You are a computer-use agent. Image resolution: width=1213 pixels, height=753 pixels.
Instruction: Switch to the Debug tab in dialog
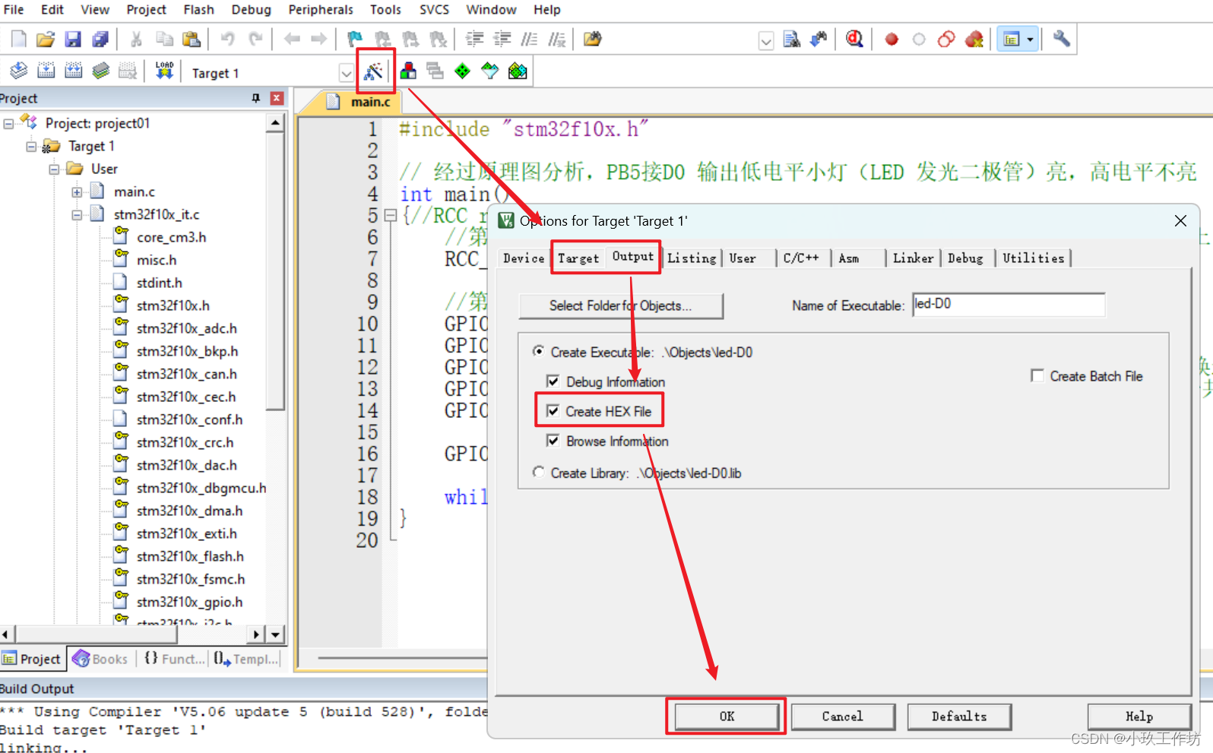(x=965, y=258)
